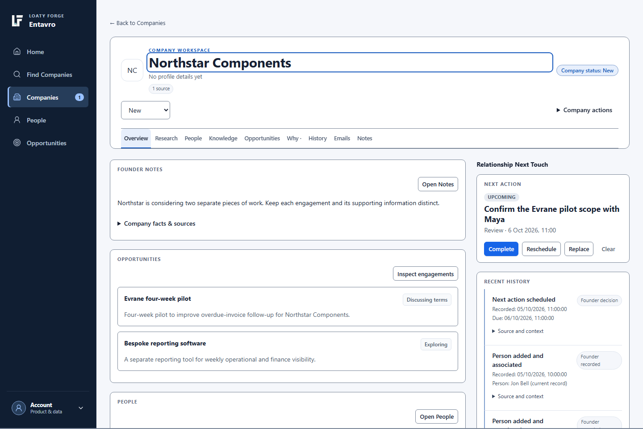Open the New status dropdown
The width and height of the screenshot is (643, 429).
click(146, 110)
